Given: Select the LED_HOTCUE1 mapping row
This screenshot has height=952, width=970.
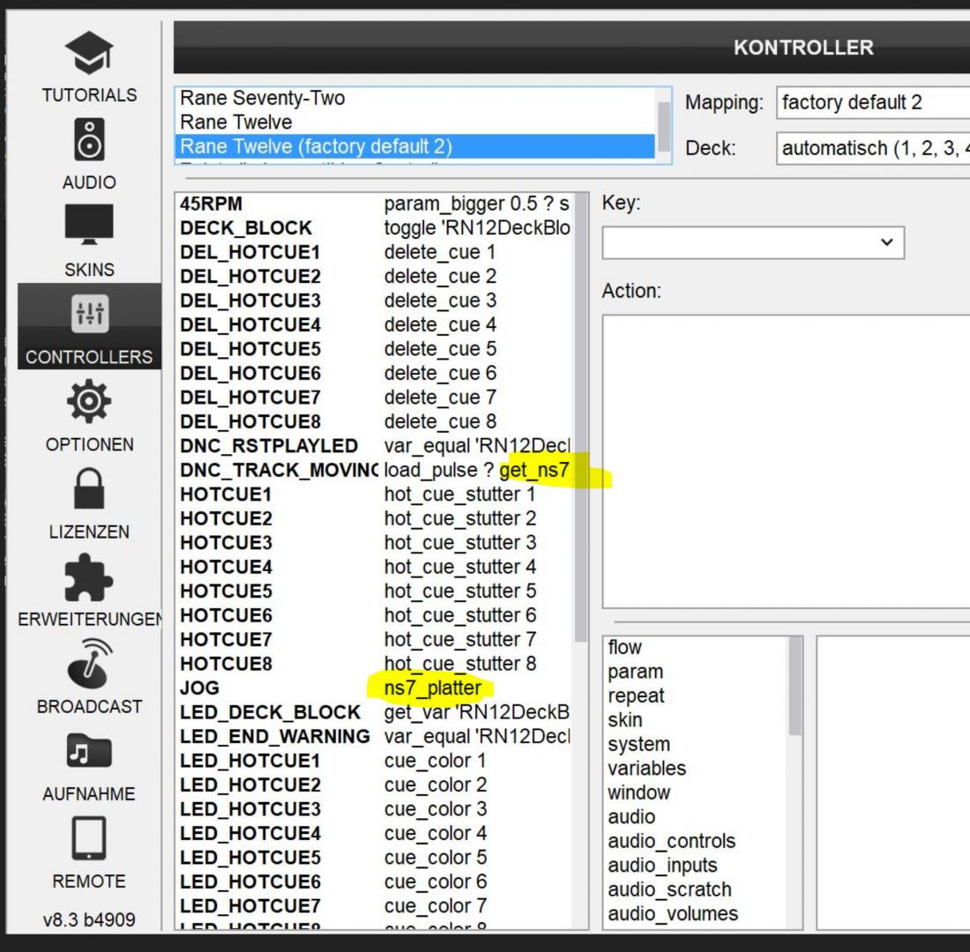Looking at the screenshot, I should pos(375,760).
